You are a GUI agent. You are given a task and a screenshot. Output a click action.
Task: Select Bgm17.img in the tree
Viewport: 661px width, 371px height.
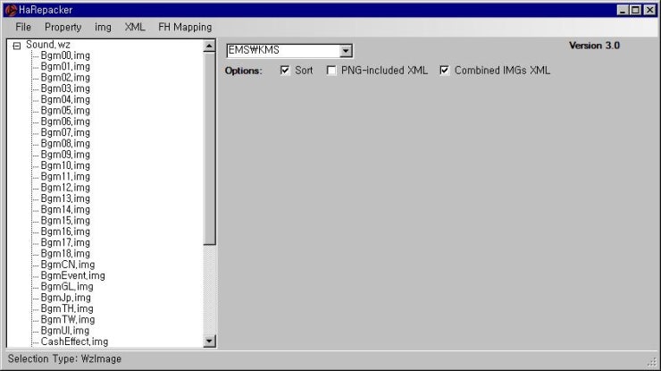click(65, 242)
